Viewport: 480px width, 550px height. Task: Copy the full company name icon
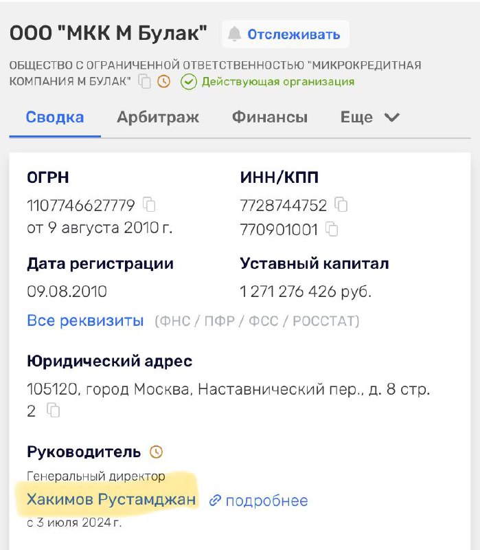click(x=144, y=81)
